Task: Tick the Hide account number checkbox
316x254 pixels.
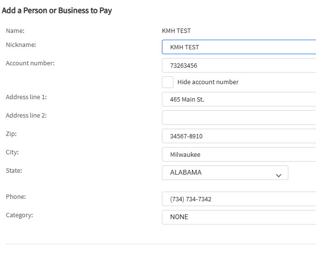Action: 168,82
